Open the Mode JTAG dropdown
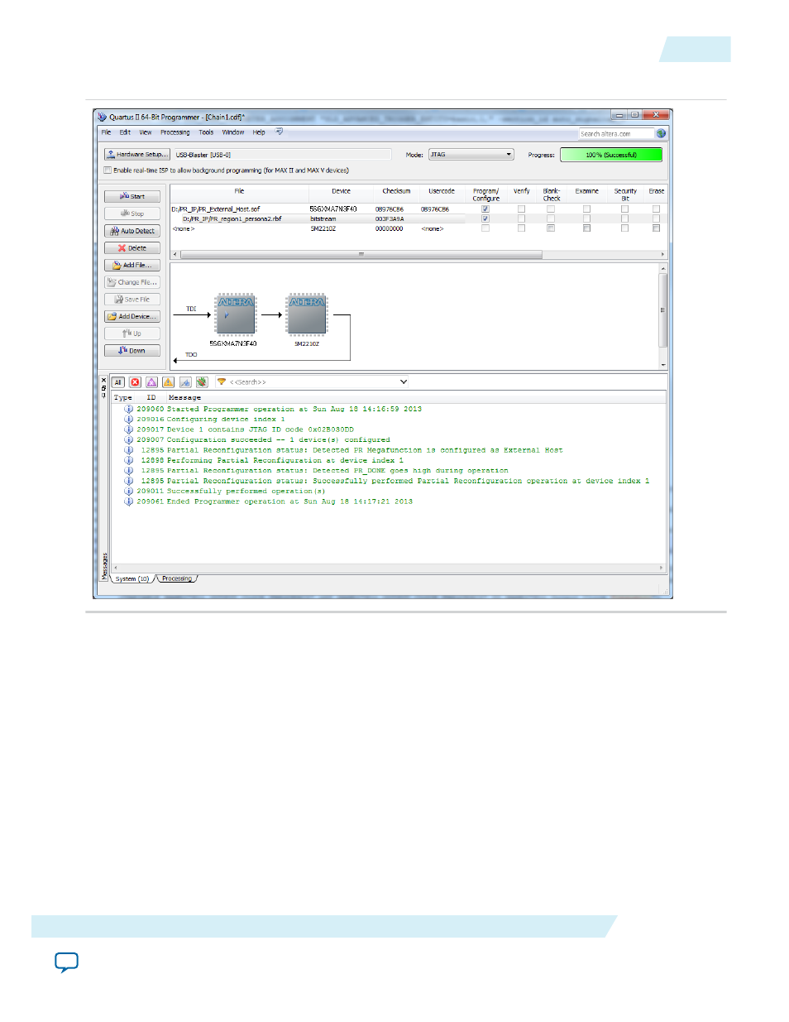 click(x=471, y=155)
